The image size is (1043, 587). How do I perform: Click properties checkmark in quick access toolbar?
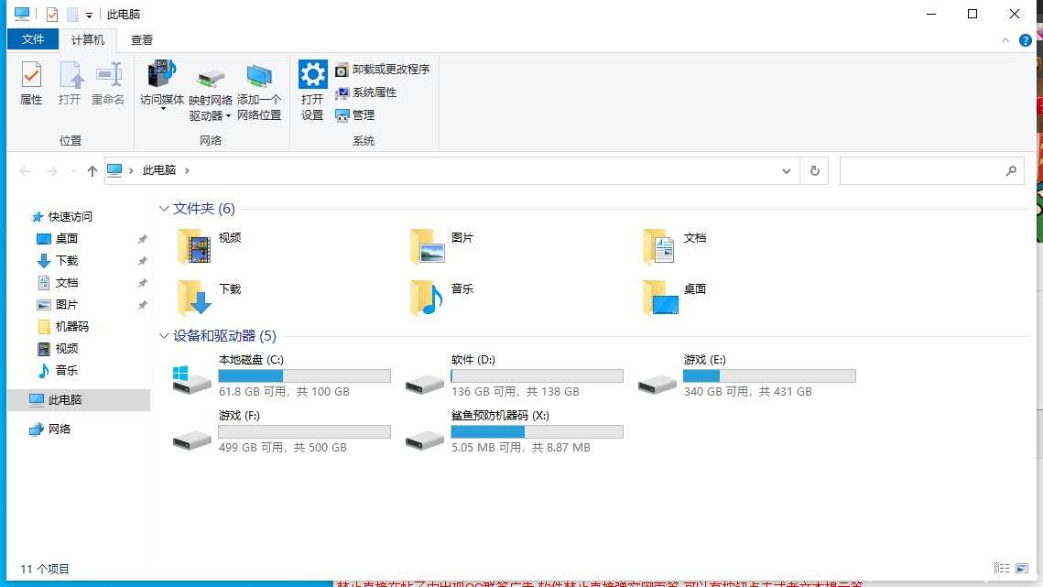(x=52, y=14)
